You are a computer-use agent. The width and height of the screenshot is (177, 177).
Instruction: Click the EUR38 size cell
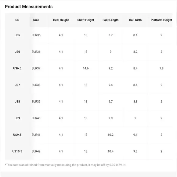tap(36, 85)
